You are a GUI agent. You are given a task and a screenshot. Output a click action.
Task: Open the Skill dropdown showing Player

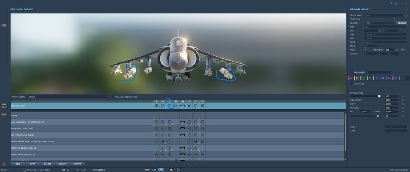385,38
